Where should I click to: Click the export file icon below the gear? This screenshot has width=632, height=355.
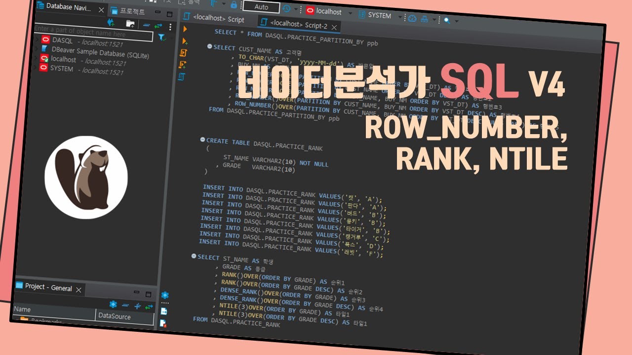point(164,312)
